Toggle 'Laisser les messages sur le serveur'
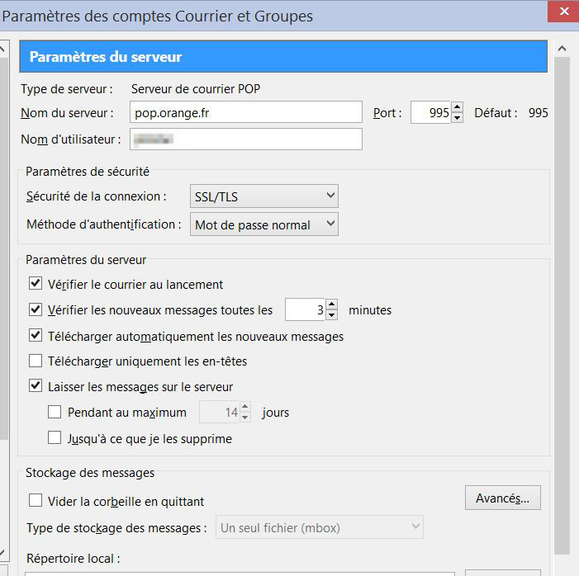579x576 pixels. tap(36, 386)
